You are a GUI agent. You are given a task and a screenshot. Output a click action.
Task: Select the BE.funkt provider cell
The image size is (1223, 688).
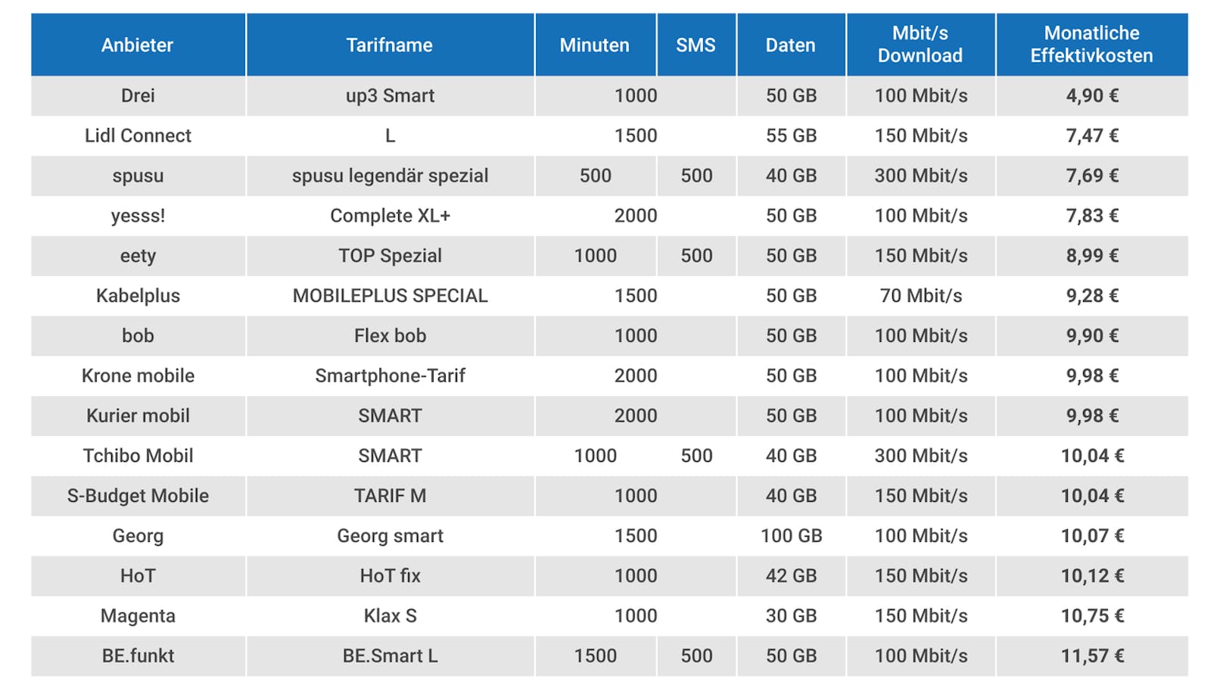[138, 656]
